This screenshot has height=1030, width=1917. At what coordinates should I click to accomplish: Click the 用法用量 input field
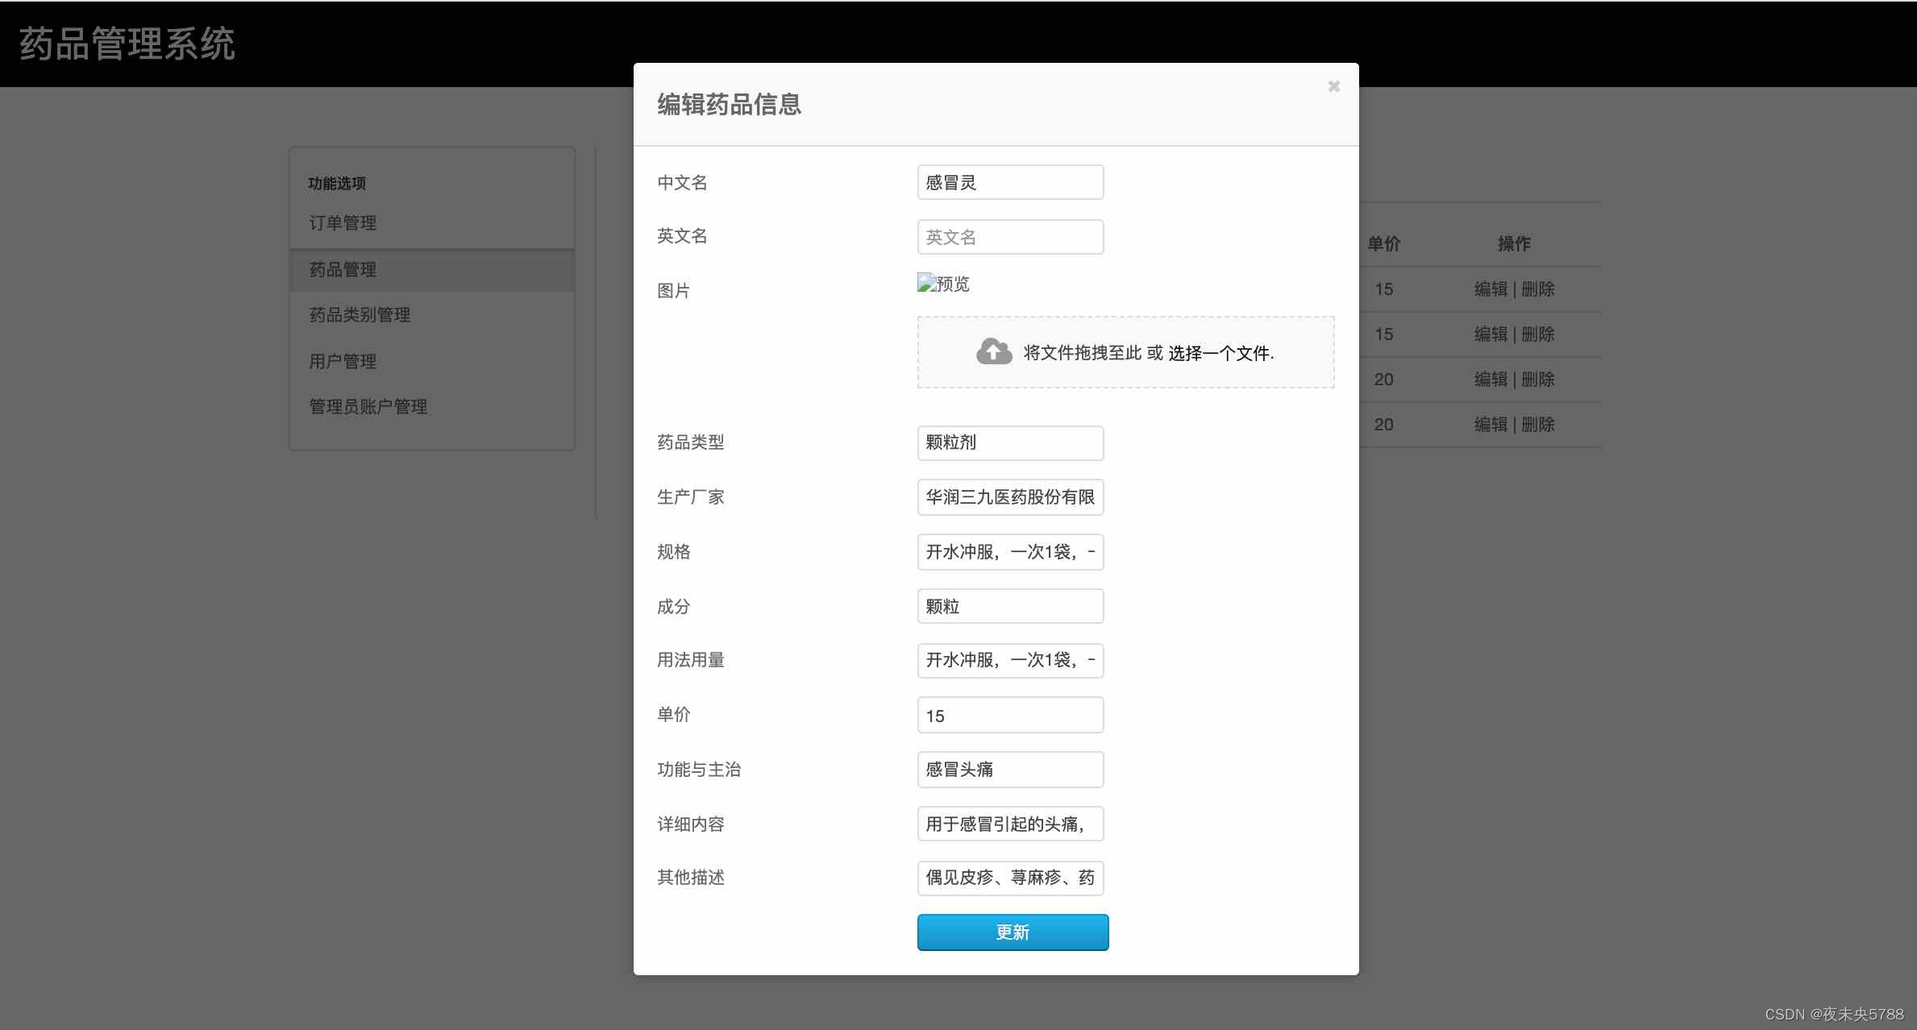coord(1010,660)
